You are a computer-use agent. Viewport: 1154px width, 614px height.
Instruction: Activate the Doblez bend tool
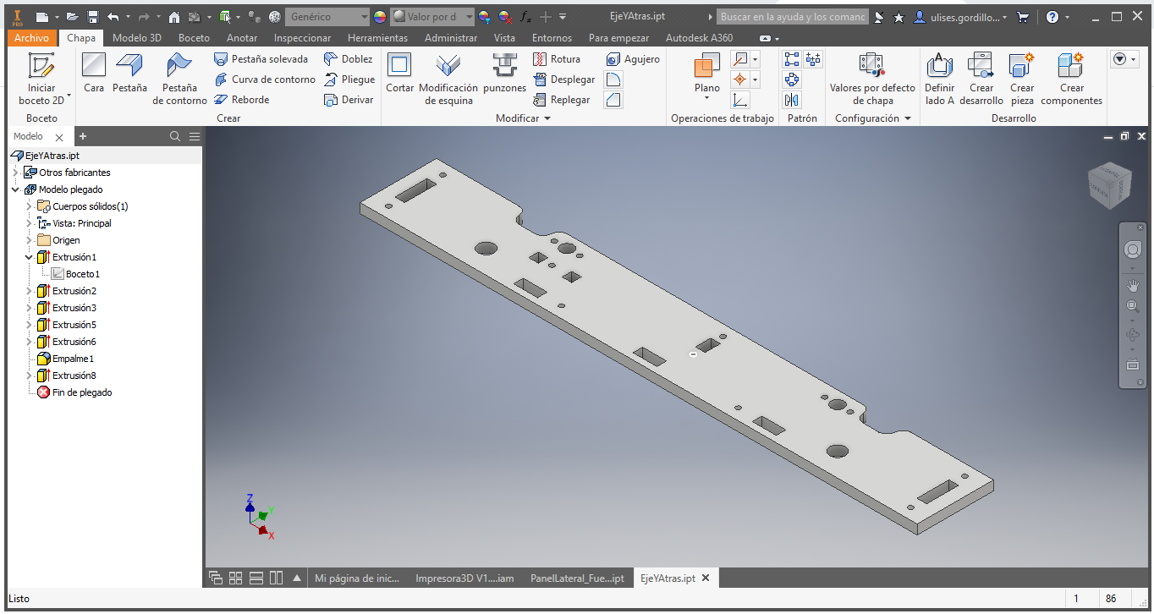(x=349, y=59)
